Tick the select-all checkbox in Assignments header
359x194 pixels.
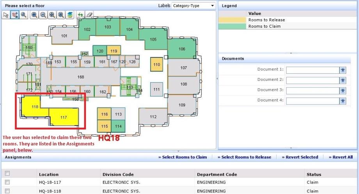click(x=7, y=174)
